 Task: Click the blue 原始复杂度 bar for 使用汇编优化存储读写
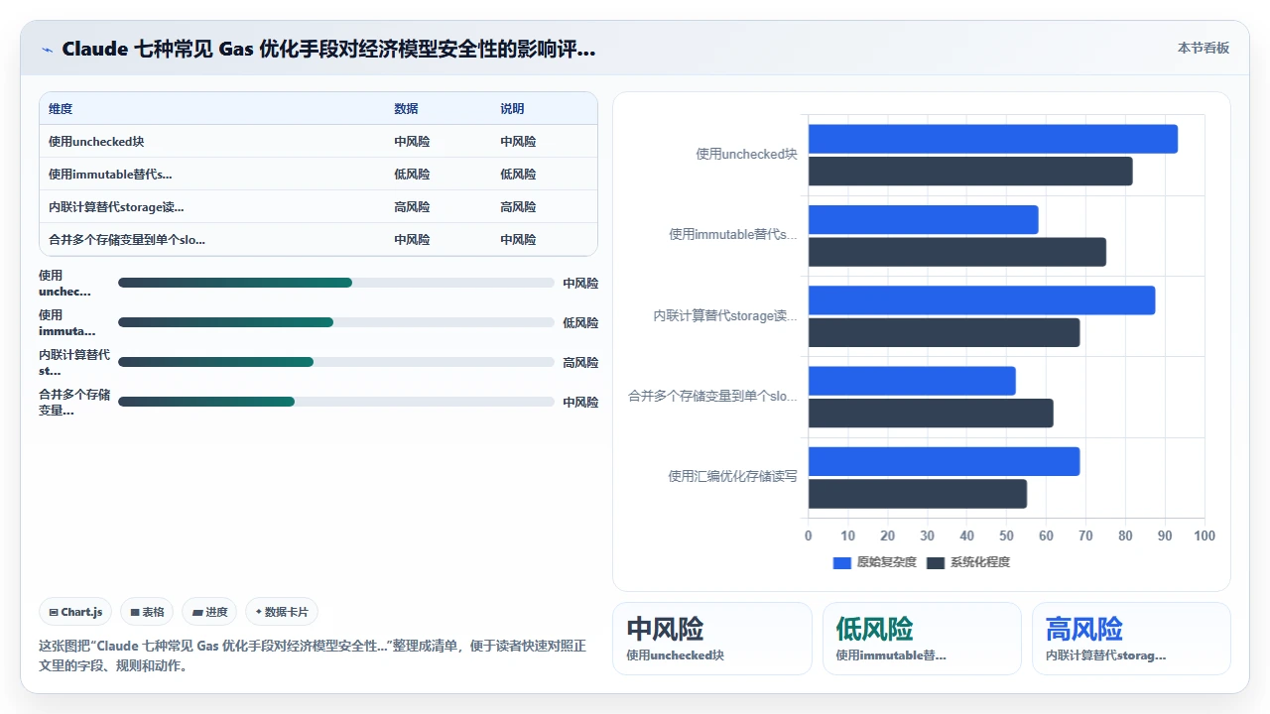(944, 462)
